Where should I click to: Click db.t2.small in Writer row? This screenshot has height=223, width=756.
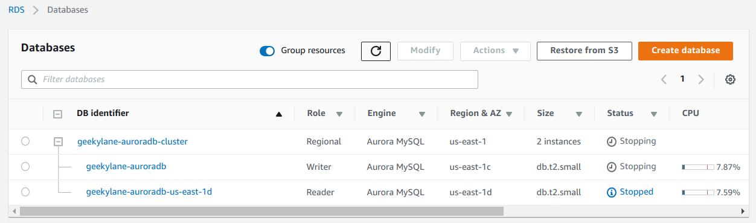pos(559,167)
